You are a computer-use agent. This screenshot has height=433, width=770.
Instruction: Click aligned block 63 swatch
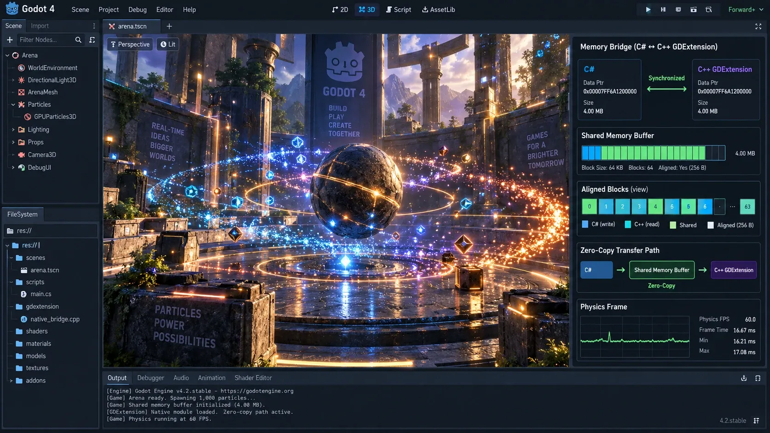(x=747, y=207)
